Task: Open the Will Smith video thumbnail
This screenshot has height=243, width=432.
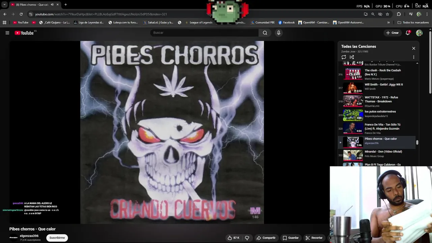Action: pyautogui.click(x=353, y=88)
